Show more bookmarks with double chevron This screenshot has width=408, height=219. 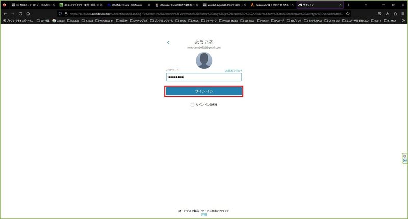point(403,21)
